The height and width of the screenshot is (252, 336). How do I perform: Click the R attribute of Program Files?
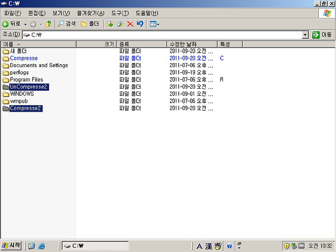(222, 80)
